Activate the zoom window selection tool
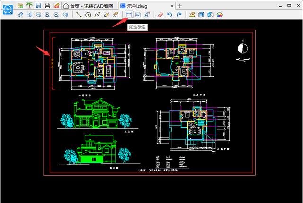Image resolution: width=303 pixels, height=203 pixels. [x=38, y=15]
